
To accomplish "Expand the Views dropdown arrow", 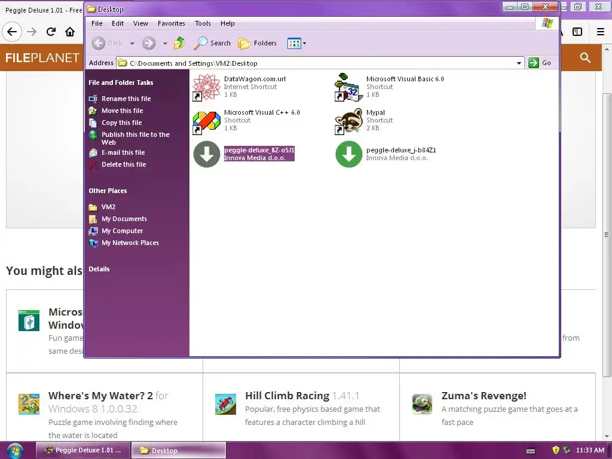I will [304, 43].
